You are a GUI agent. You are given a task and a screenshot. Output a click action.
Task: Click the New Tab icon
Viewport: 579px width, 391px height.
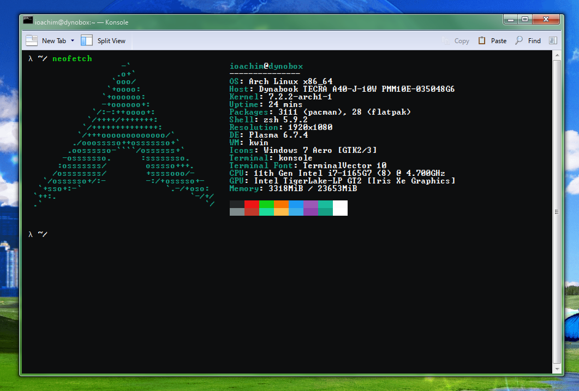coord(32,40)
